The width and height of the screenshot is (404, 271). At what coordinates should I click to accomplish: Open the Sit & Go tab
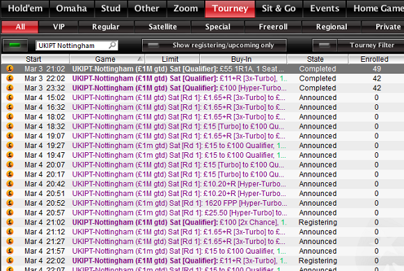(x=279, y=9)
